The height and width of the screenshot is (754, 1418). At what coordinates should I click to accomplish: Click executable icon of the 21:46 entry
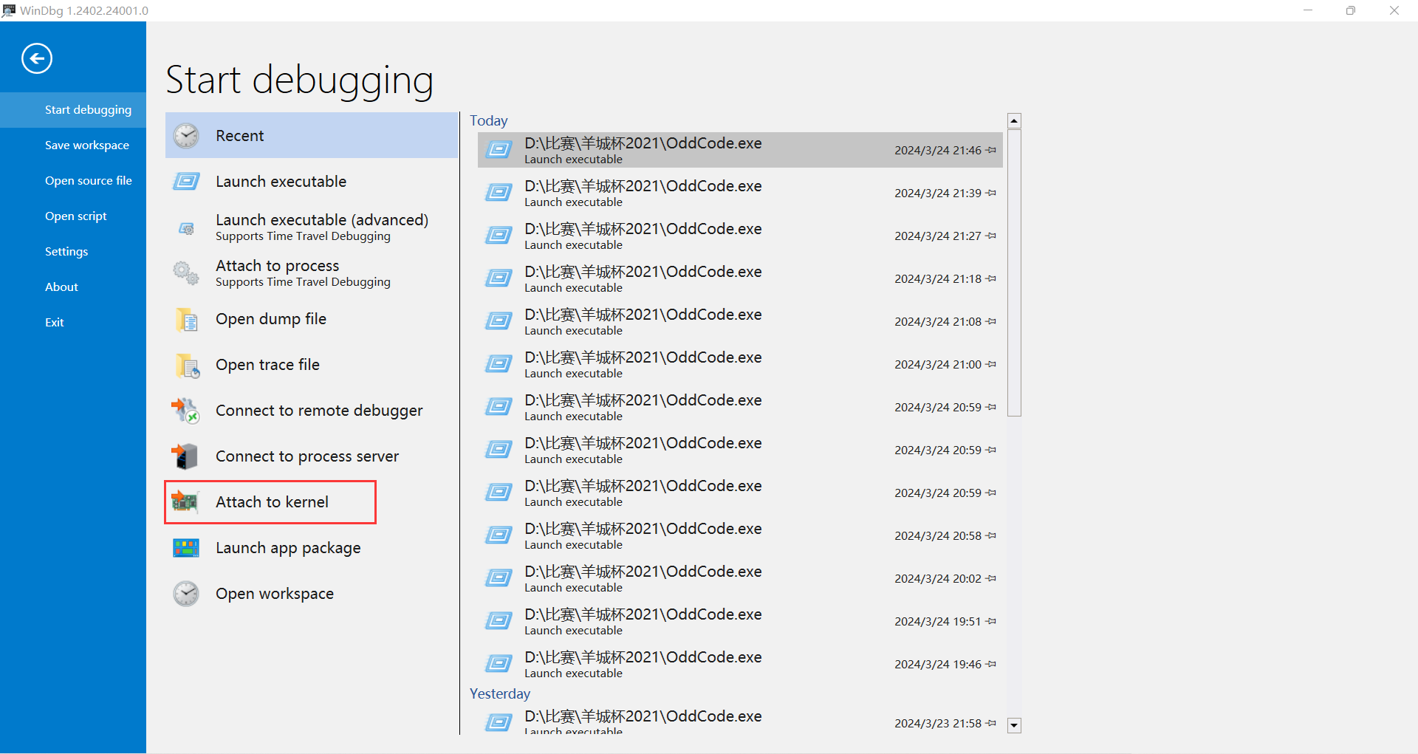(x=499, y=150)
